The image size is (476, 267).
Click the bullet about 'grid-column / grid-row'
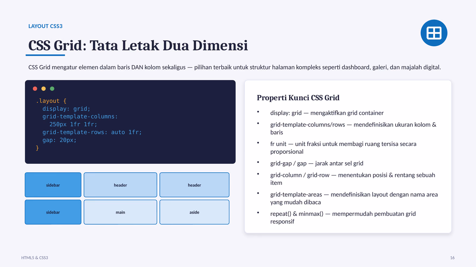pos(353,179)
